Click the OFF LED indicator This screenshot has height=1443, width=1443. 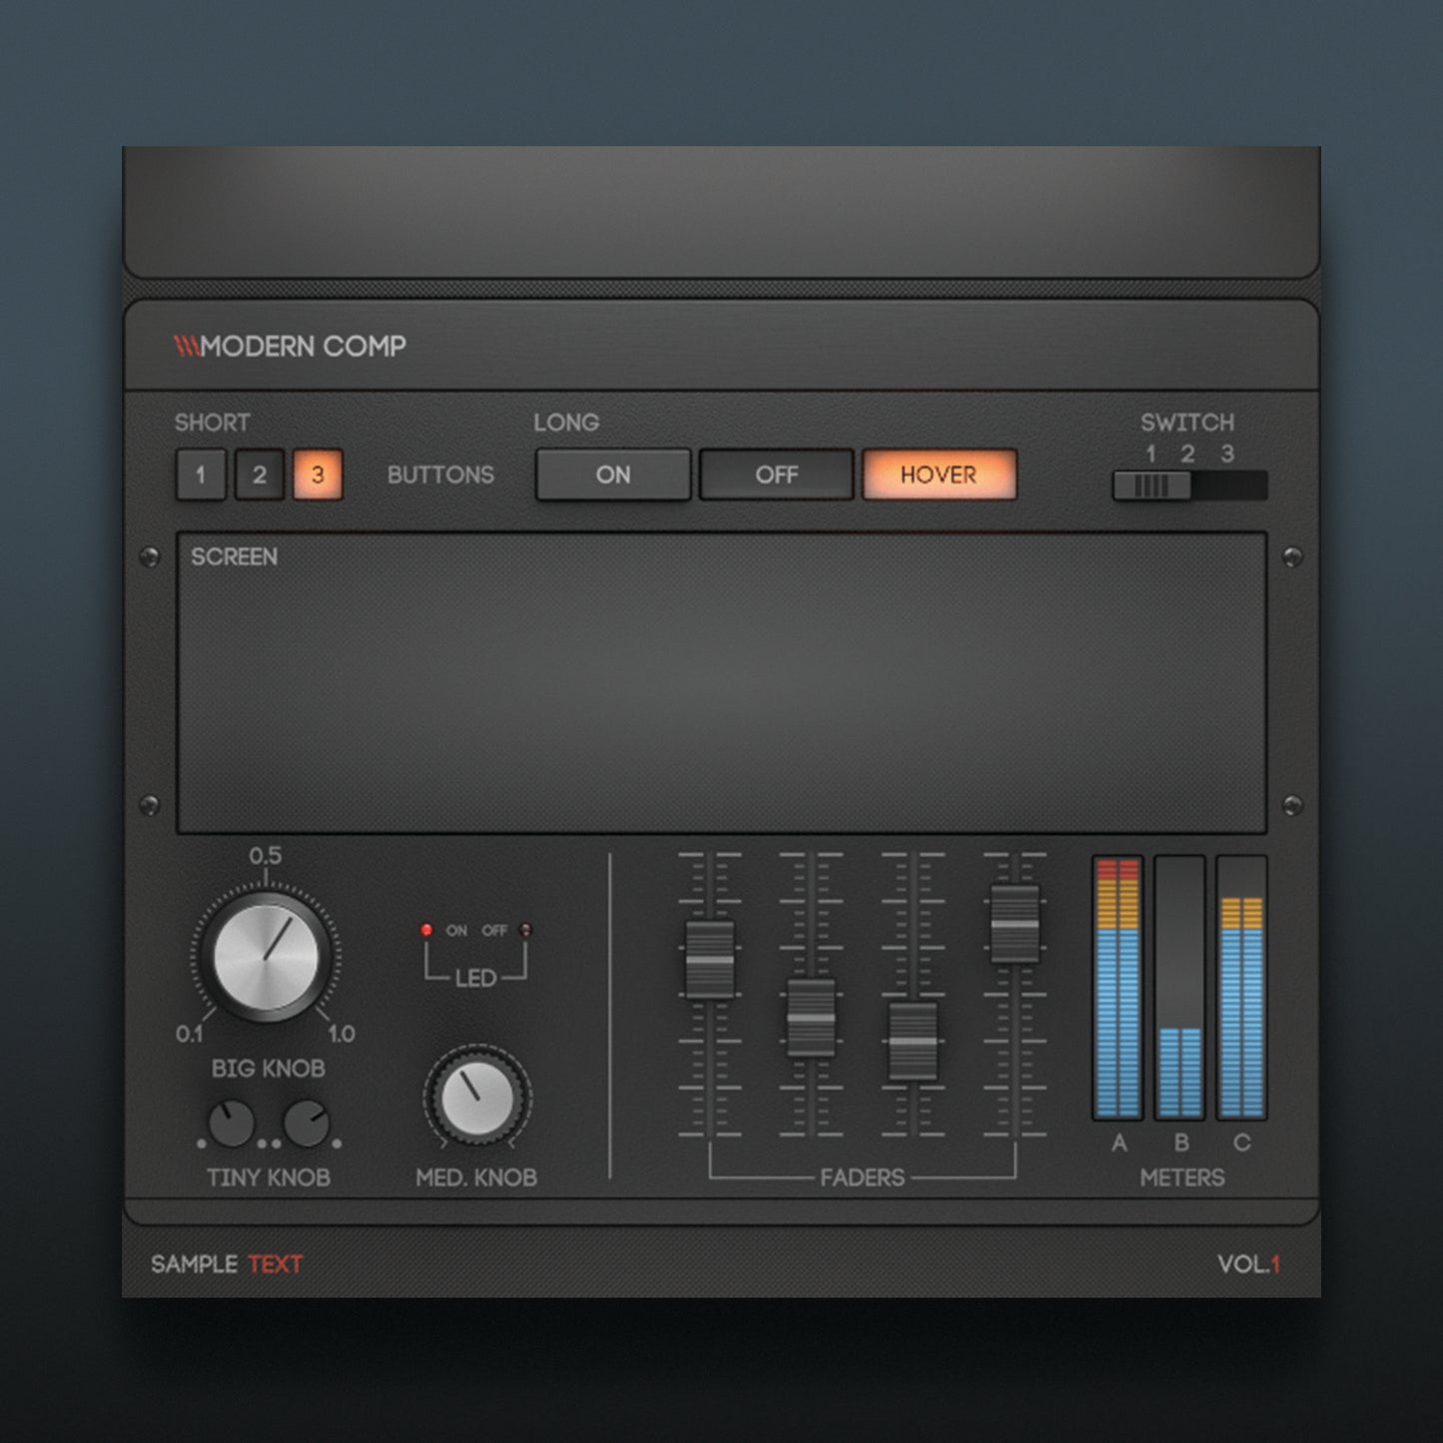(x=526, y=930)
